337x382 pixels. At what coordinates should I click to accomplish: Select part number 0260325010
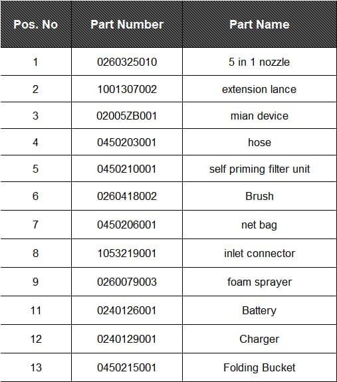[127, 62]
